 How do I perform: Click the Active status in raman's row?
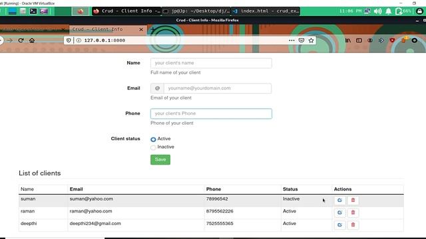290,211
